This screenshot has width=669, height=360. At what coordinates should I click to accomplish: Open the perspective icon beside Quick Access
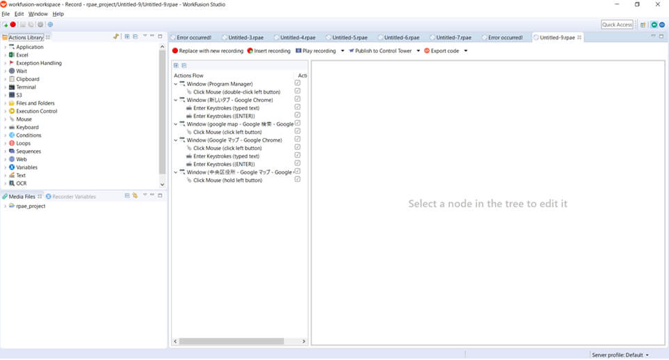pyautogui.click(x=643, y=24)
